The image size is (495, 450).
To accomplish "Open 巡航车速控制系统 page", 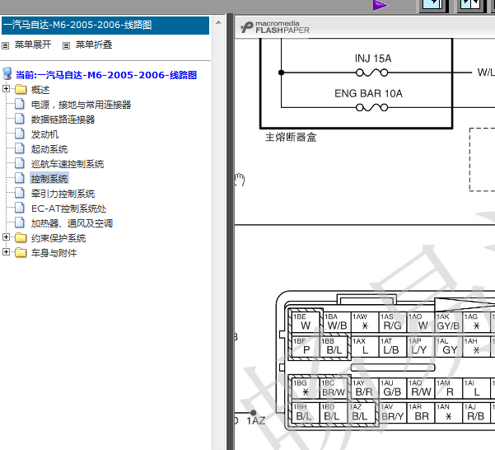I will coord(68,164).
